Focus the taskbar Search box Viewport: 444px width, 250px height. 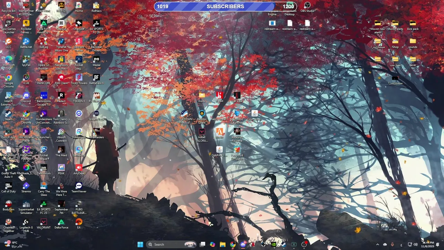pyautogui.click(x=172, y=244)
